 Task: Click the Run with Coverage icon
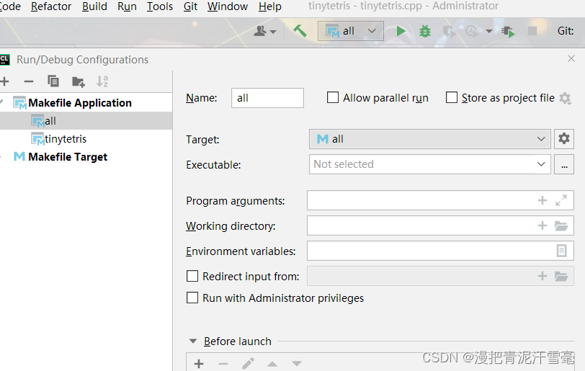(450, 32)
